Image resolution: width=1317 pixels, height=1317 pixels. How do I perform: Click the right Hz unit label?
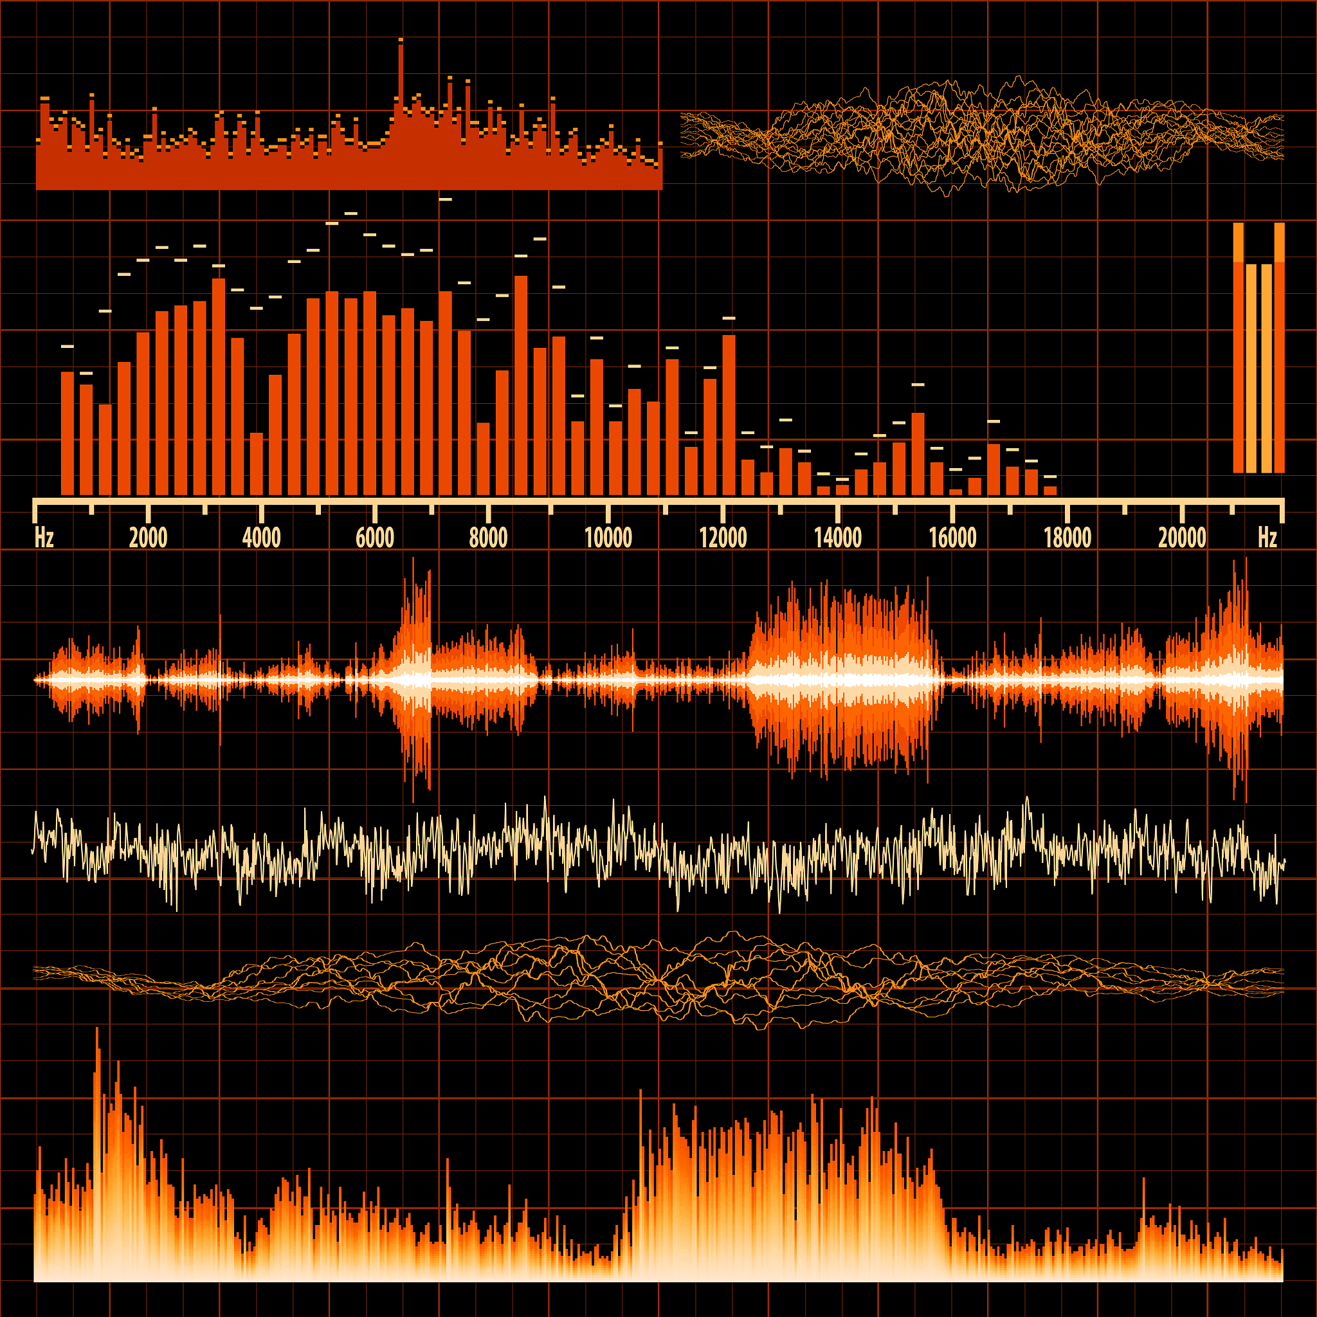1267,538
